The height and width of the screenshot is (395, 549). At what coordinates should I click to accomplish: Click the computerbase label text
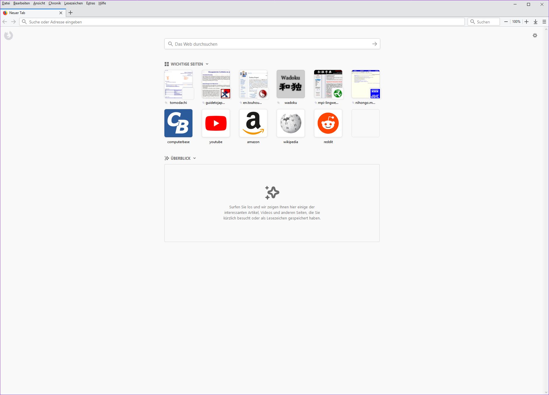click(x=178, y=142)
